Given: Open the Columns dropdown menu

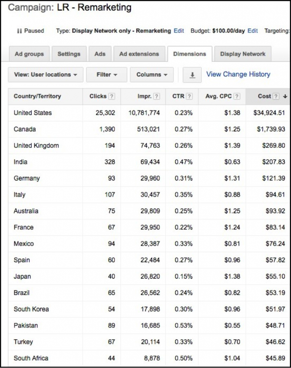Looking at the screenshot, I should (152, 75).
